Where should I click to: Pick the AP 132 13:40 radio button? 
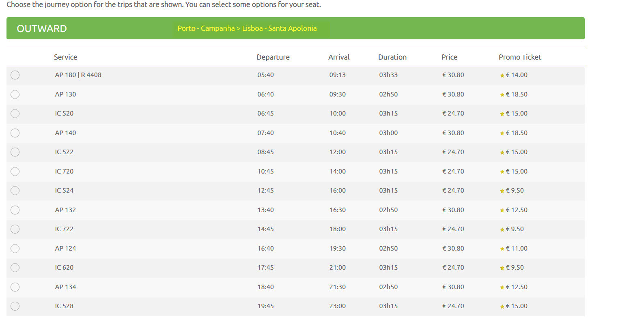coord(15,210)
